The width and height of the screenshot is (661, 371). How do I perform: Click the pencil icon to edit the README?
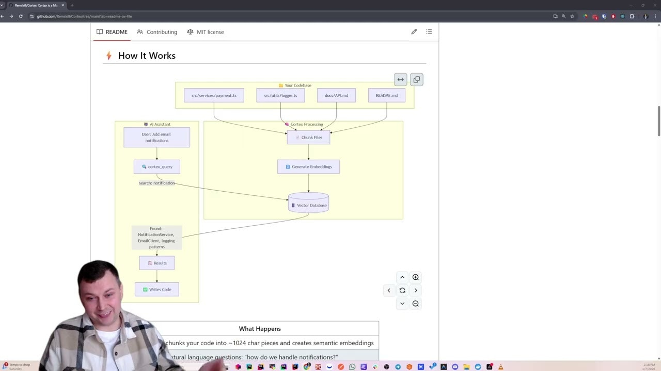[414, 32]
